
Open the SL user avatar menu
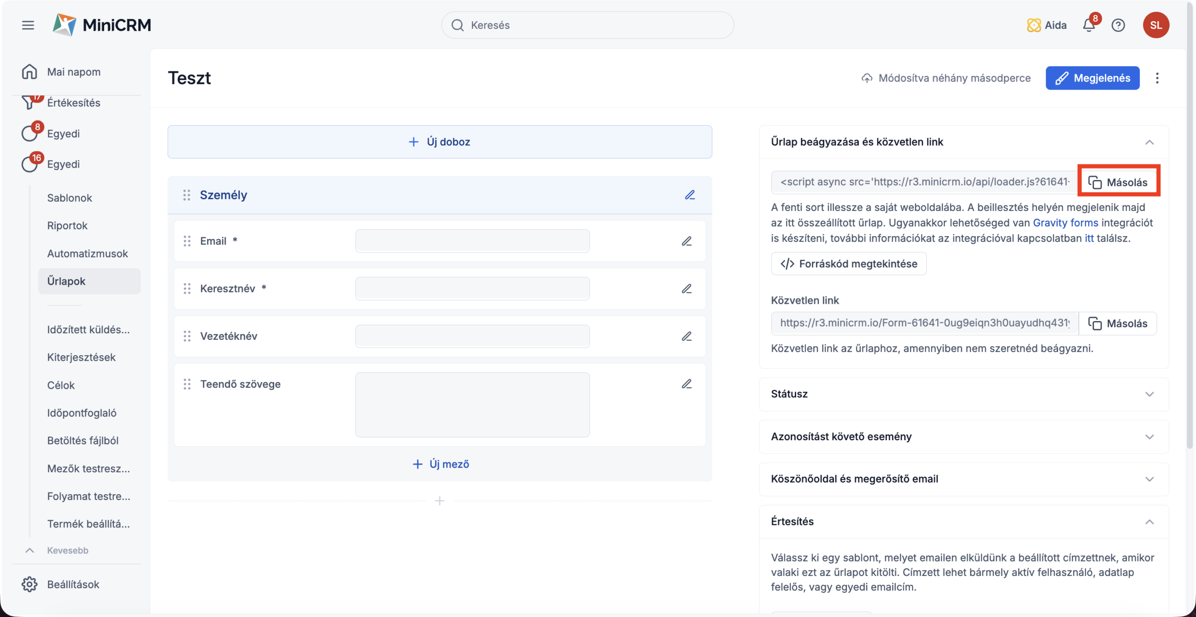click(x=1156, y=25)
